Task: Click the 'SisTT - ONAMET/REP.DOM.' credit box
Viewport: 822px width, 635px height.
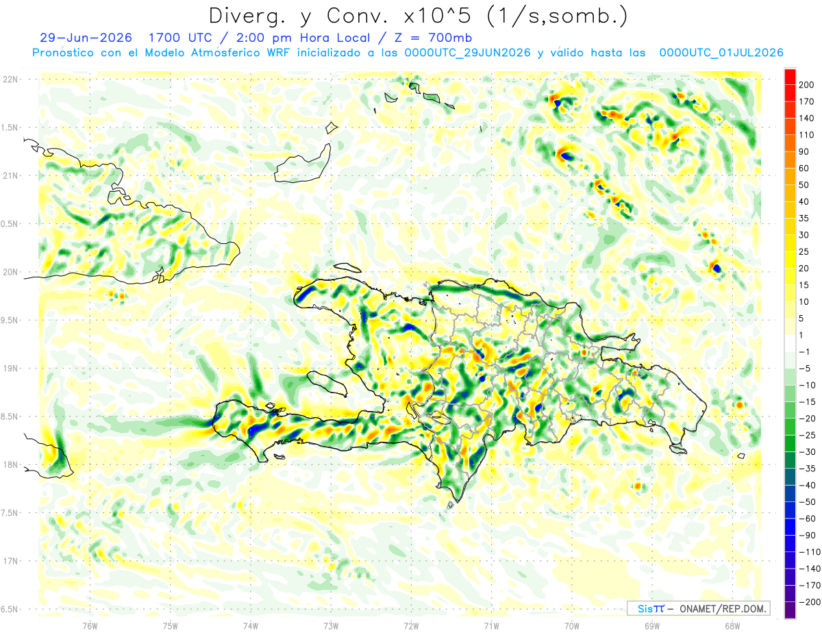Action: (x=698, y=608)
